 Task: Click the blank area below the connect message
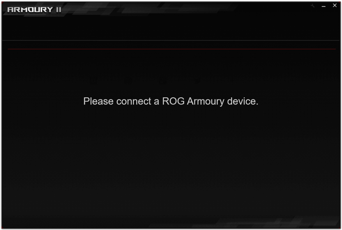click(171, 165)
